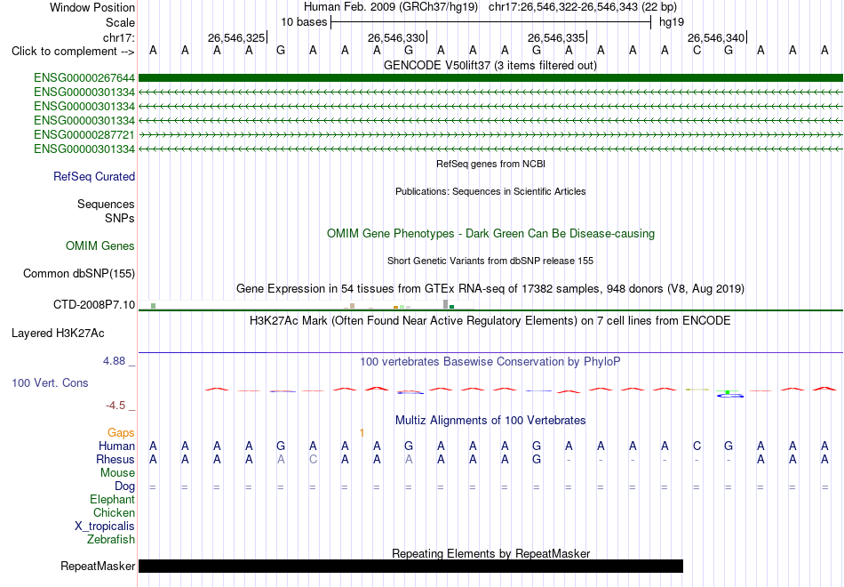Click the ENSG00000287721 intron arrow line
The height and width of the screenshot is (587, 844).
pyautogui.click(x=490, y=135)
